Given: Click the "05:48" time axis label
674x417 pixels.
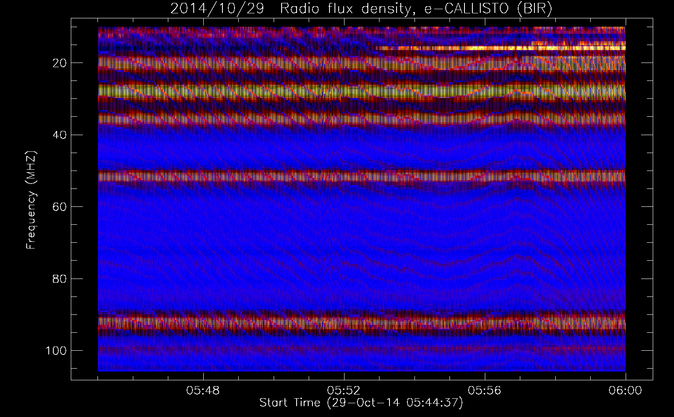Looking at the screenshot, I should pos(203,391).
